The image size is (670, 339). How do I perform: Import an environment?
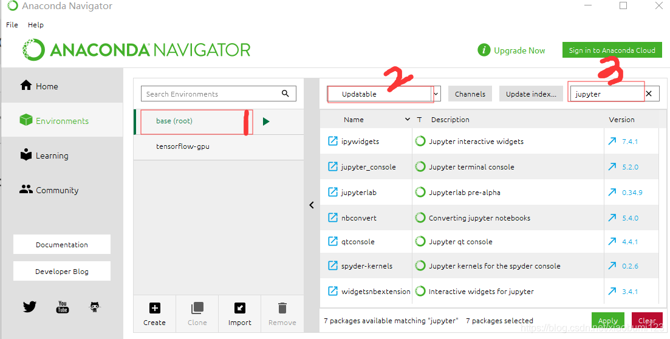tap(240, 313)
